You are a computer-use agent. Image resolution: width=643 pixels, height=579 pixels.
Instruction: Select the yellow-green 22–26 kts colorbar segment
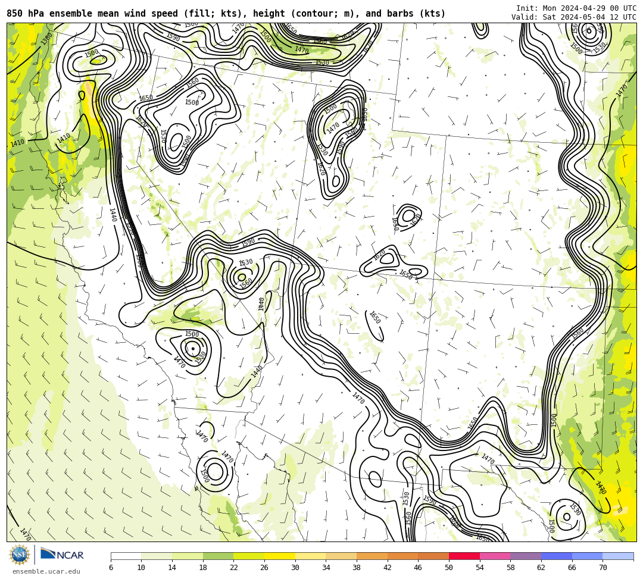(249, 556)
